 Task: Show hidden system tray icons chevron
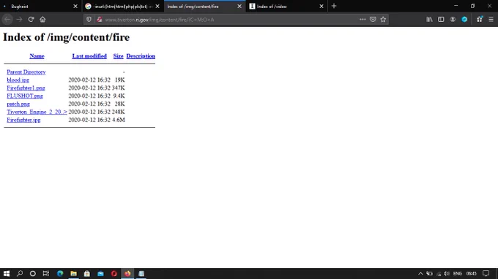[x=420, y=274]
